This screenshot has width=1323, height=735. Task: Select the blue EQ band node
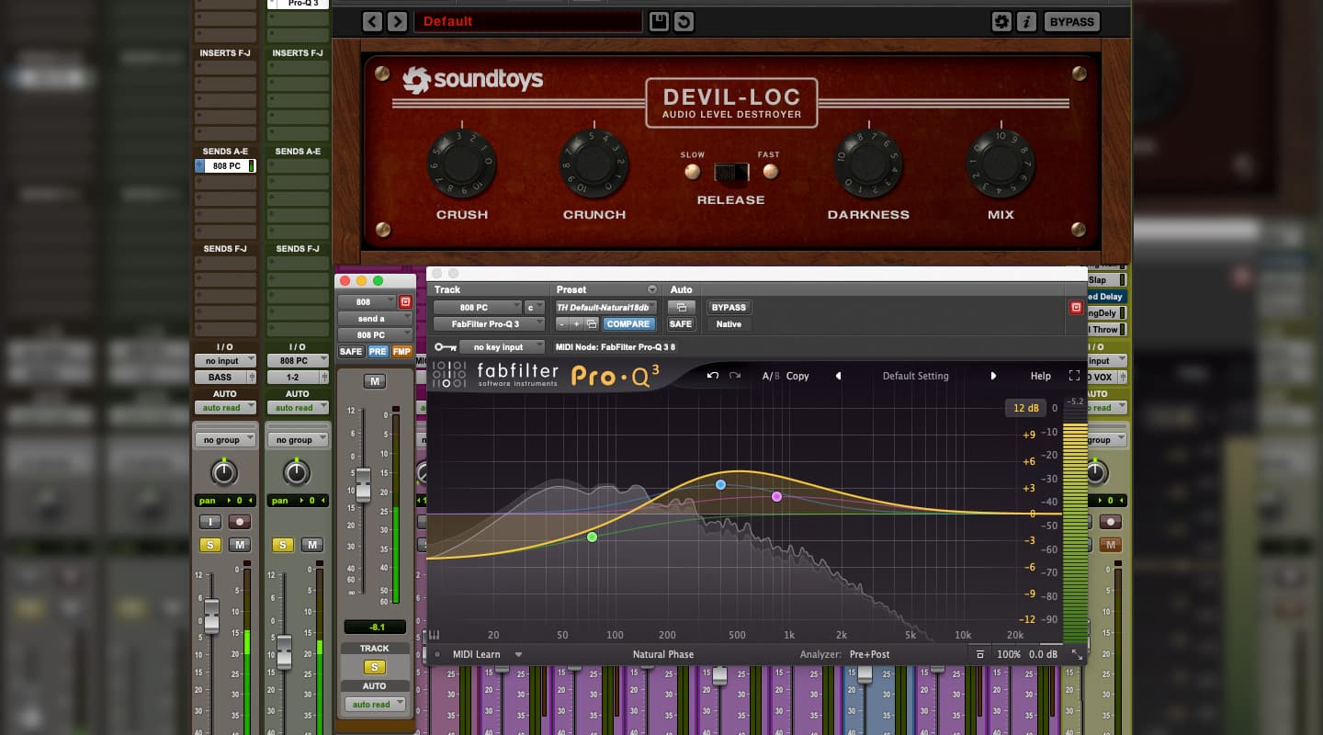721,484
